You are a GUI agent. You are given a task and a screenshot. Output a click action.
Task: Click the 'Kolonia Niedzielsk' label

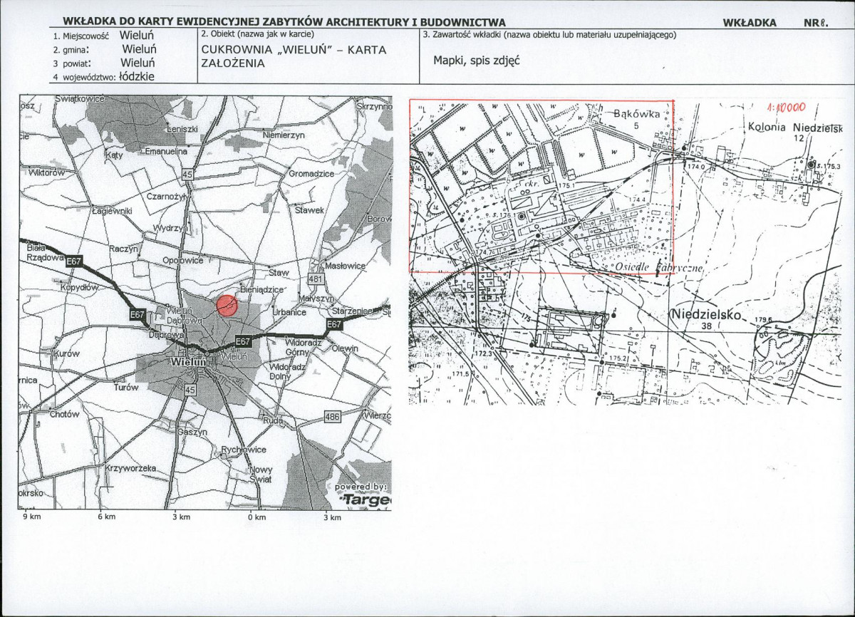pos(795,128)
